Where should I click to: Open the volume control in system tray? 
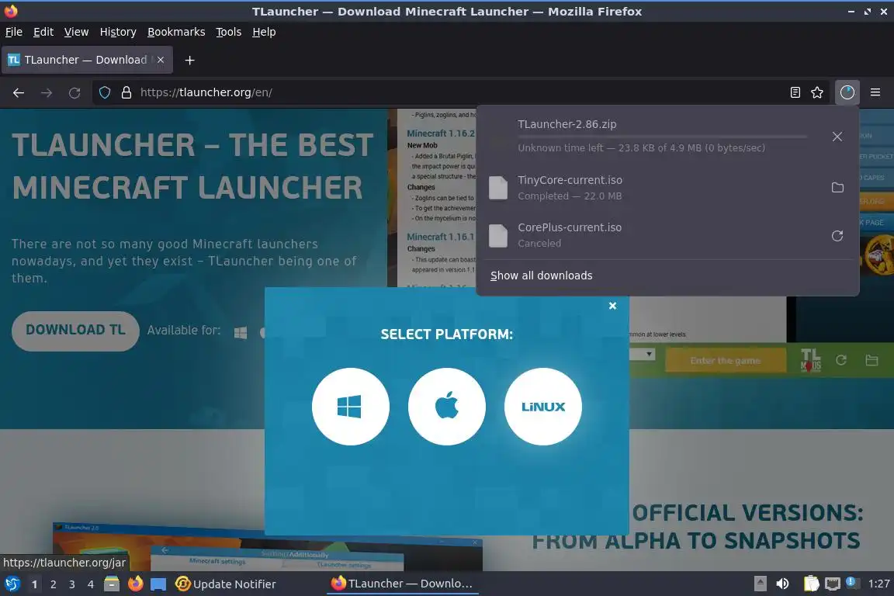[x=782, y=584]
